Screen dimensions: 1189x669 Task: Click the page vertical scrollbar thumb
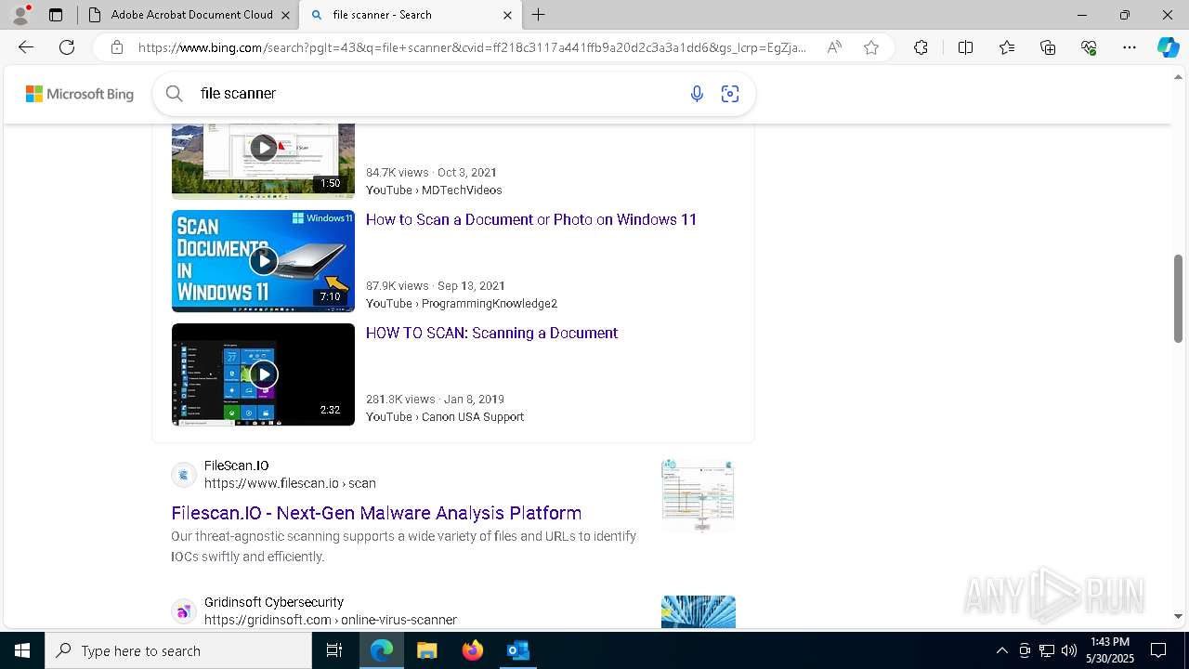[x=1178, y=298]
